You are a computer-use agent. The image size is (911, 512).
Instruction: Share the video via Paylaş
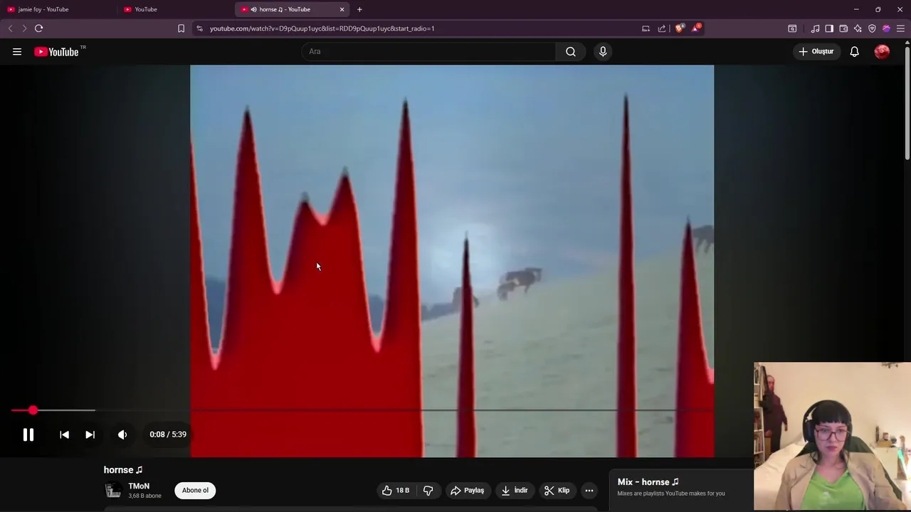467,490
